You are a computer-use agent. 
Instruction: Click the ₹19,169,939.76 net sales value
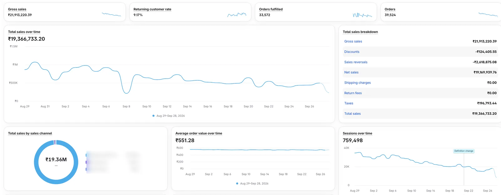(485, 72)
